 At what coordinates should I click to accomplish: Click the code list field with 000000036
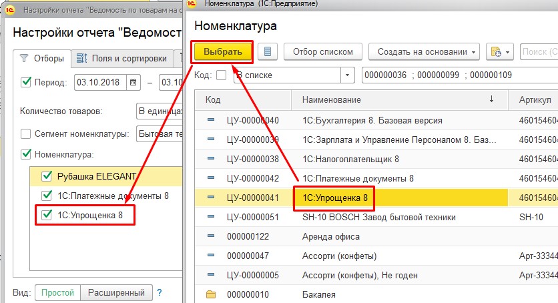[460, 75]
